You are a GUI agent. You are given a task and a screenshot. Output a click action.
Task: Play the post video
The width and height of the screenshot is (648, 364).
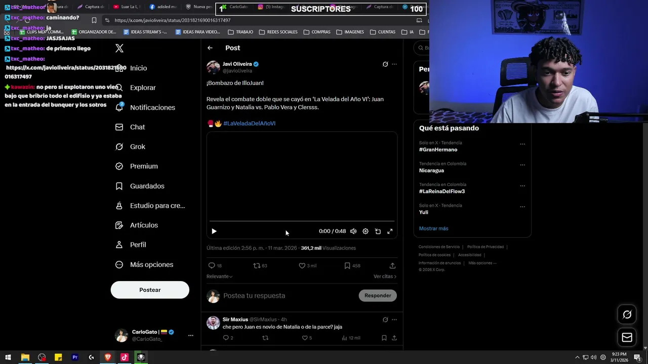pyautogui.click(x=214, y=231)
